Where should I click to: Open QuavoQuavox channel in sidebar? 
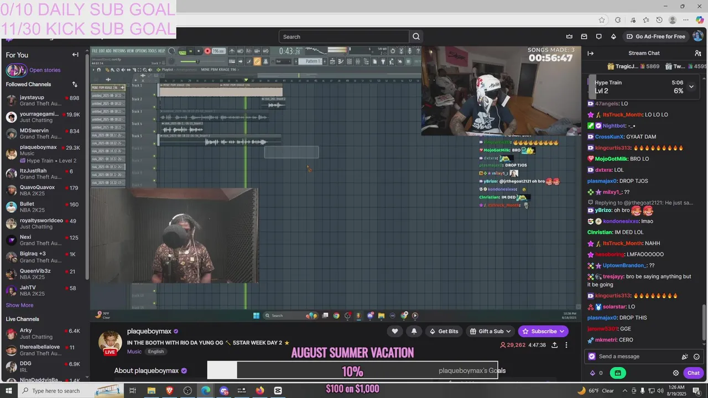tap(44, 191)
